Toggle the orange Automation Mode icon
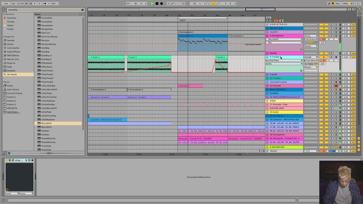 [276, 20]
